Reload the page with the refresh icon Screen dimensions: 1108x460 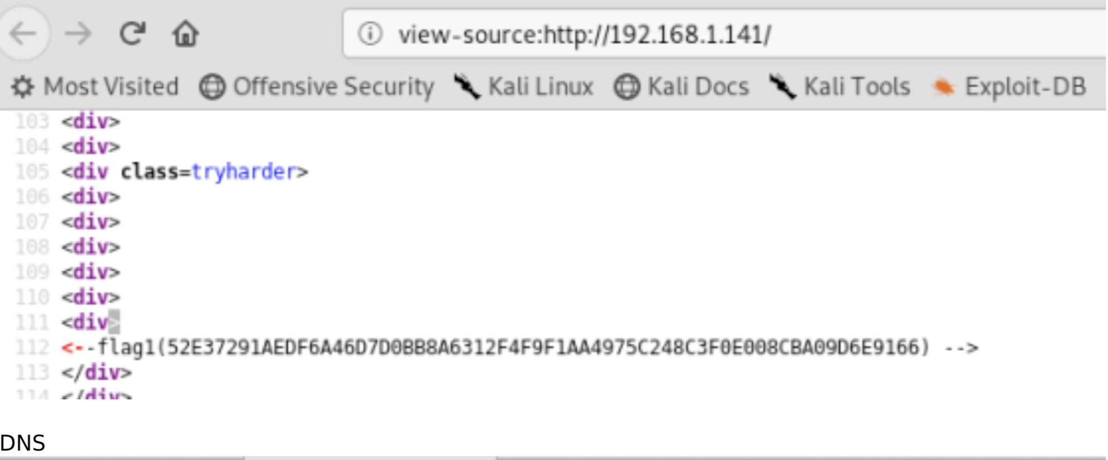click(x=133, y=33)
